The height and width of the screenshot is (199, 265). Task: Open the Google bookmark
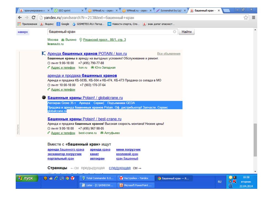click(63, 24)
